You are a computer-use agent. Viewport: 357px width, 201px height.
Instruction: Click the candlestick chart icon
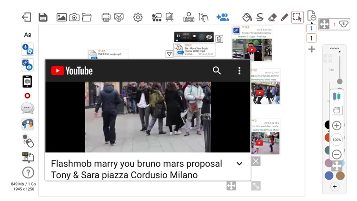337,97
